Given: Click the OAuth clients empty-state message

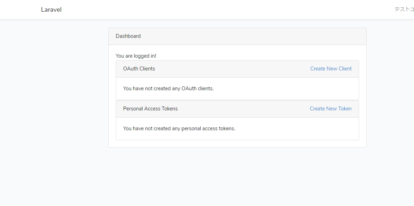Looking at the screenshot, I should tap(168, 88).
